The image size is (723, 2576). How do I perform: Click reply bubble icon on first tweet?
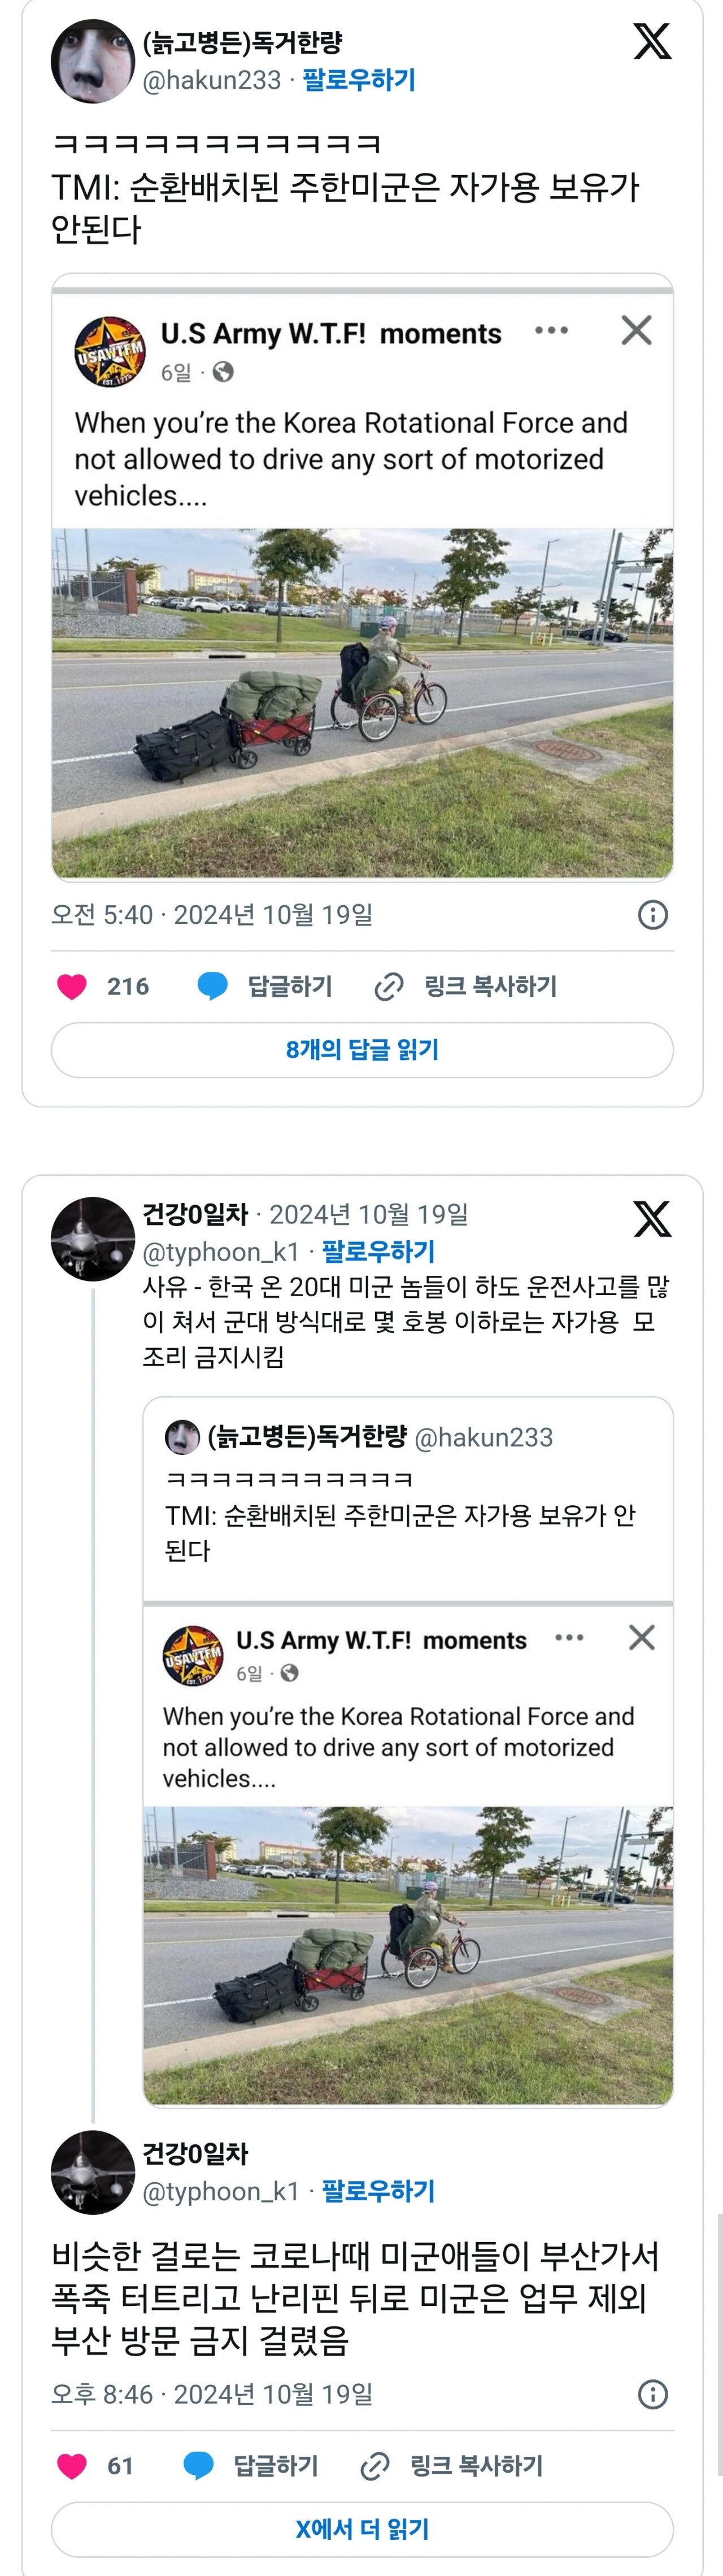[212, 986]
